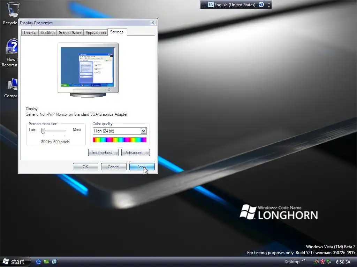
Task: Switch to the Screen Saver tab
Action: [70, 33]
